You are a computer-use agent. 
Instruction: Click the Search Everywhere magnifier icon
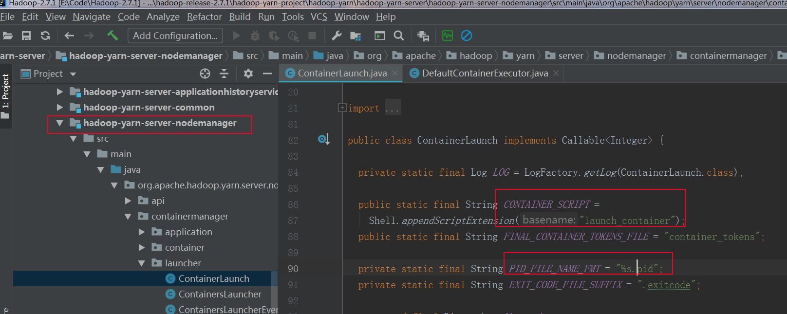coord(398,36)
